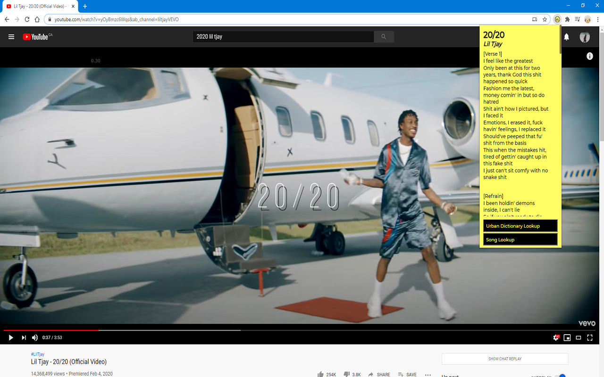Enter fullscreen mode
604x377 pixels.
tap(590, 337)
